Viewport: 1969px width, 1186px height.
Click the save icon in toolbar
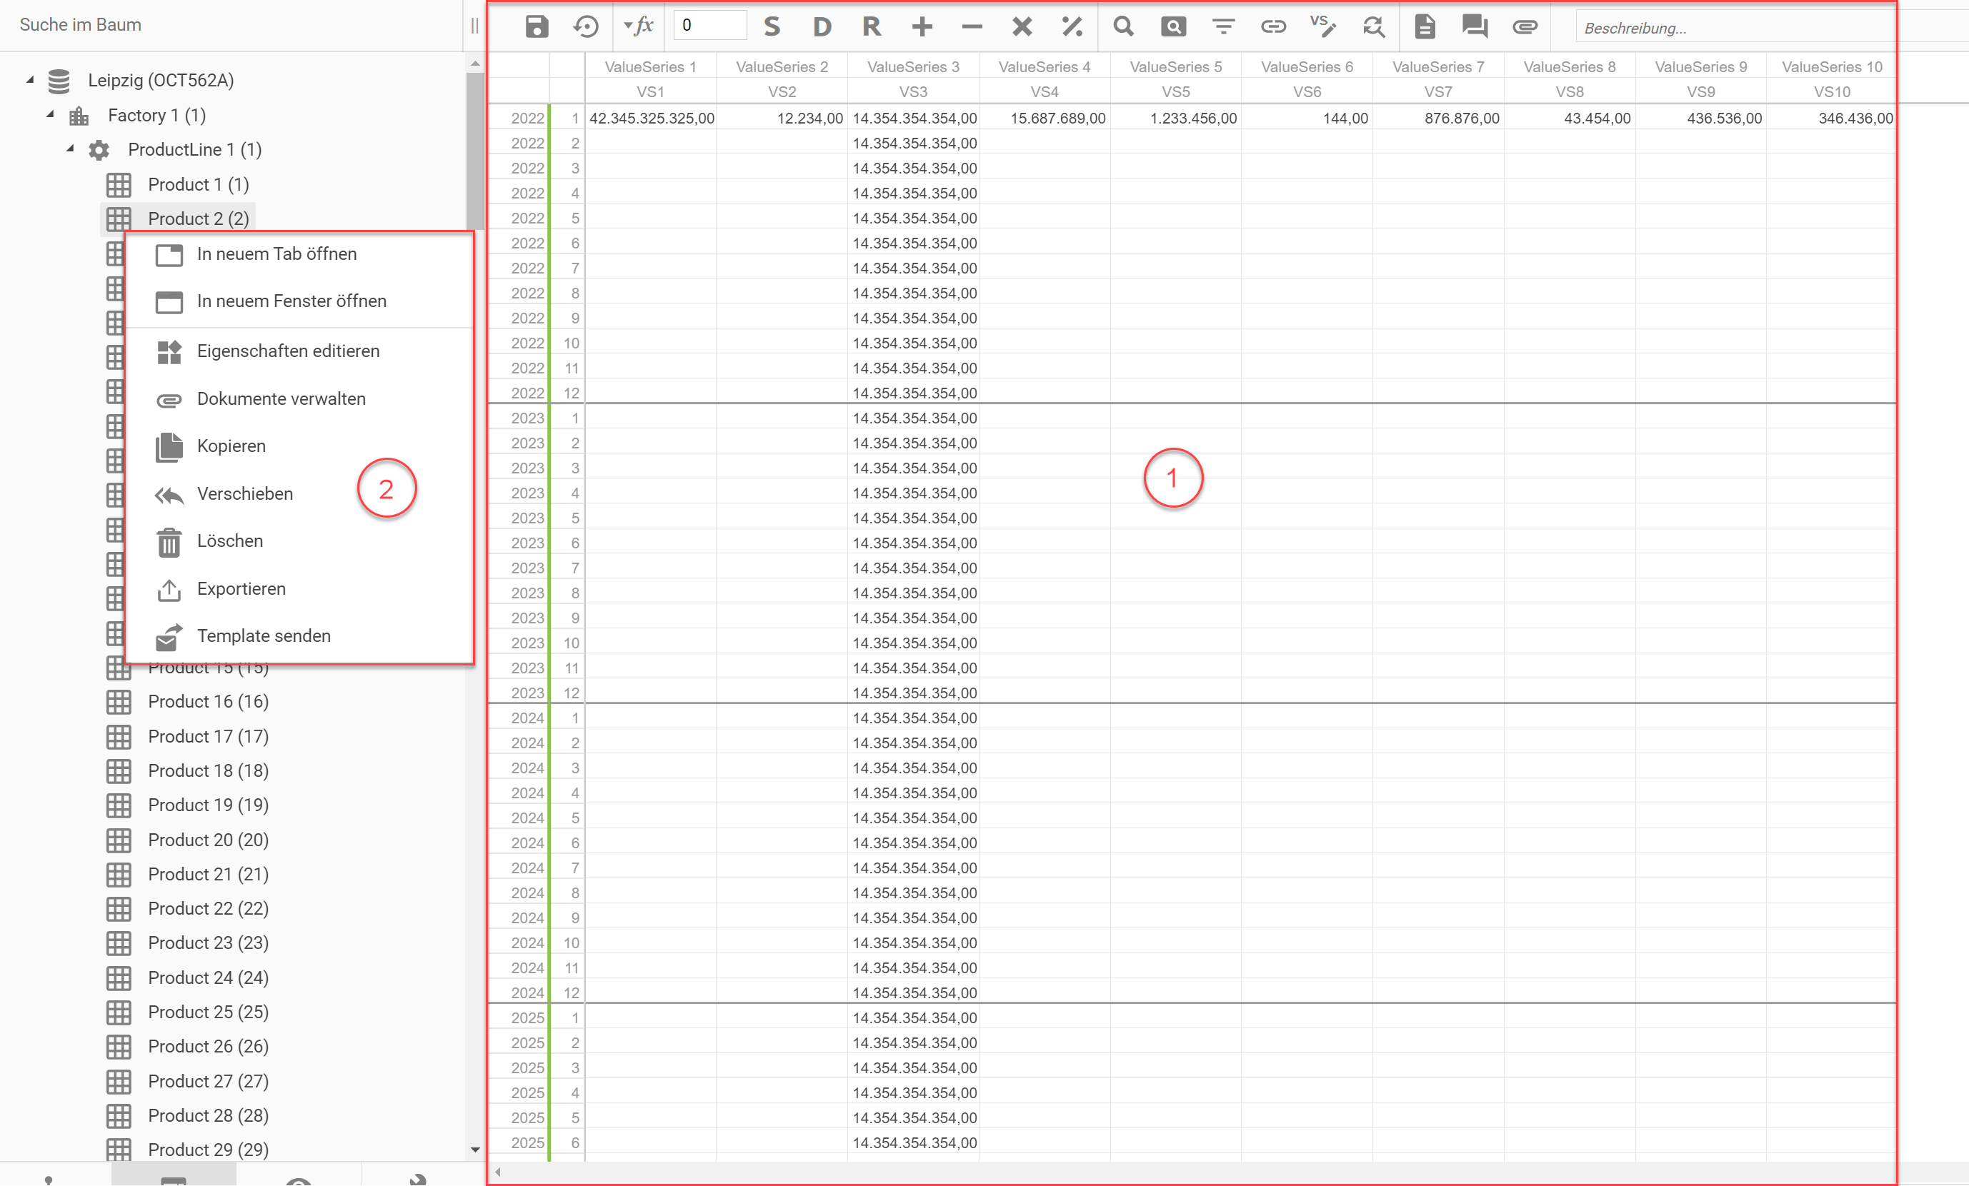point(537,26)
